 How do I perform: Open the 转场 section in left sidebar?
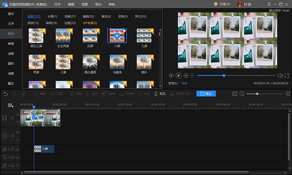click(x=11, y=44)
